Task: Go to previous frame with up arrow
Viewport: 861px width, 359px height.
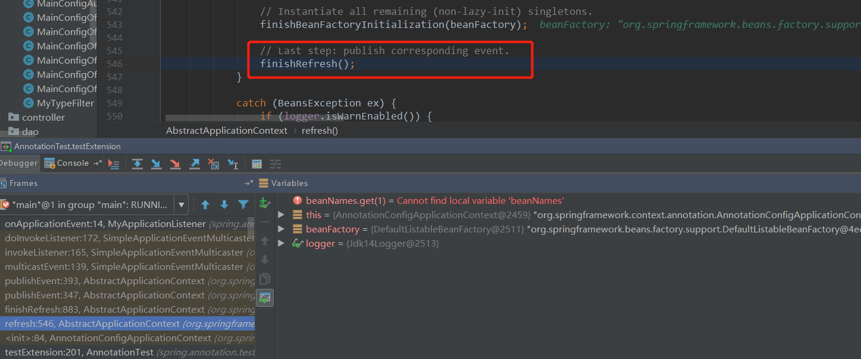Action: pyautogui.click(x=205, y=204)
